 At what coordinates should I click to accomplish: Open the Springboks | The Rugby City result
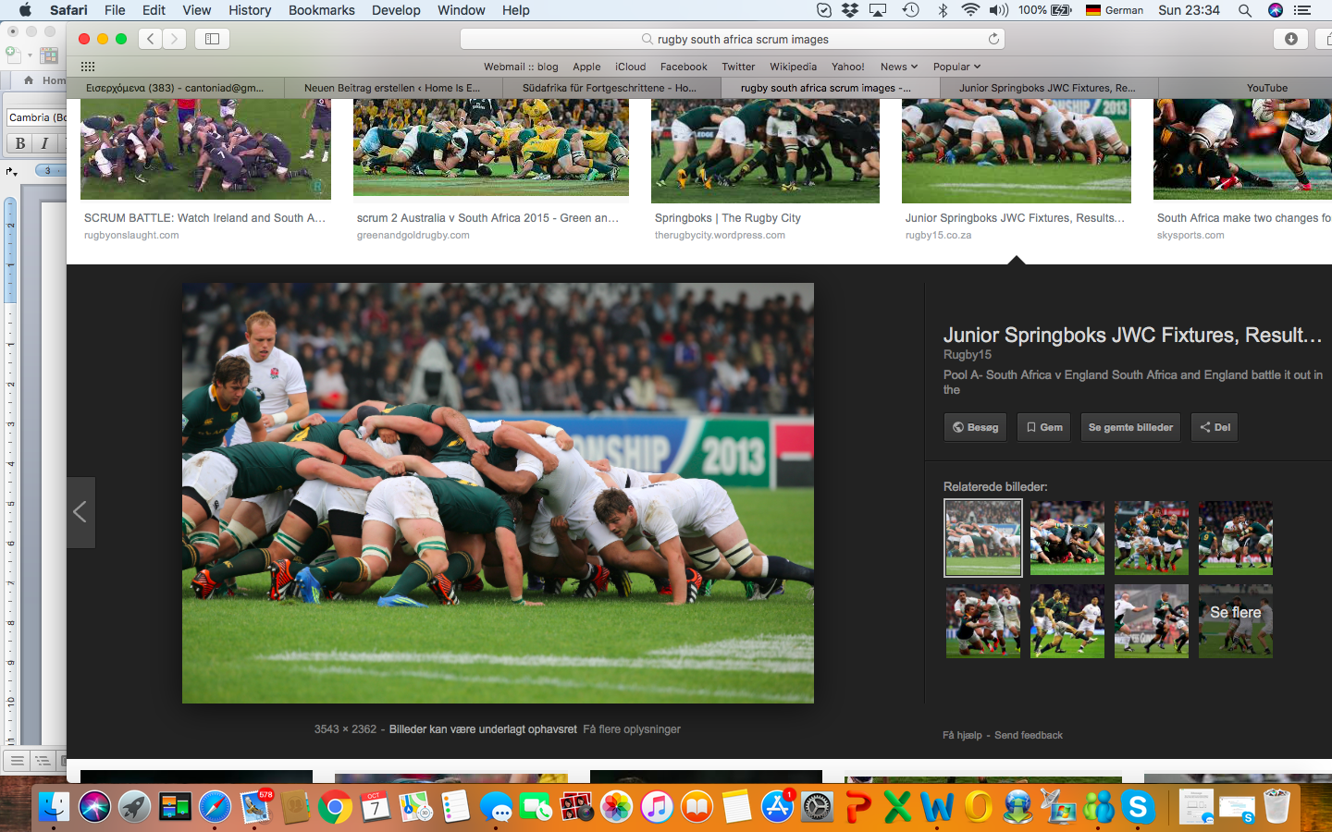click(x=765, y=151)
